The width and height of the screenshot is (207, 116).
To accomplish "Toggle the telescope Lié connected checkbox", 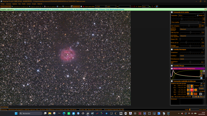I will pyautogui.click(x=201, y=84).
